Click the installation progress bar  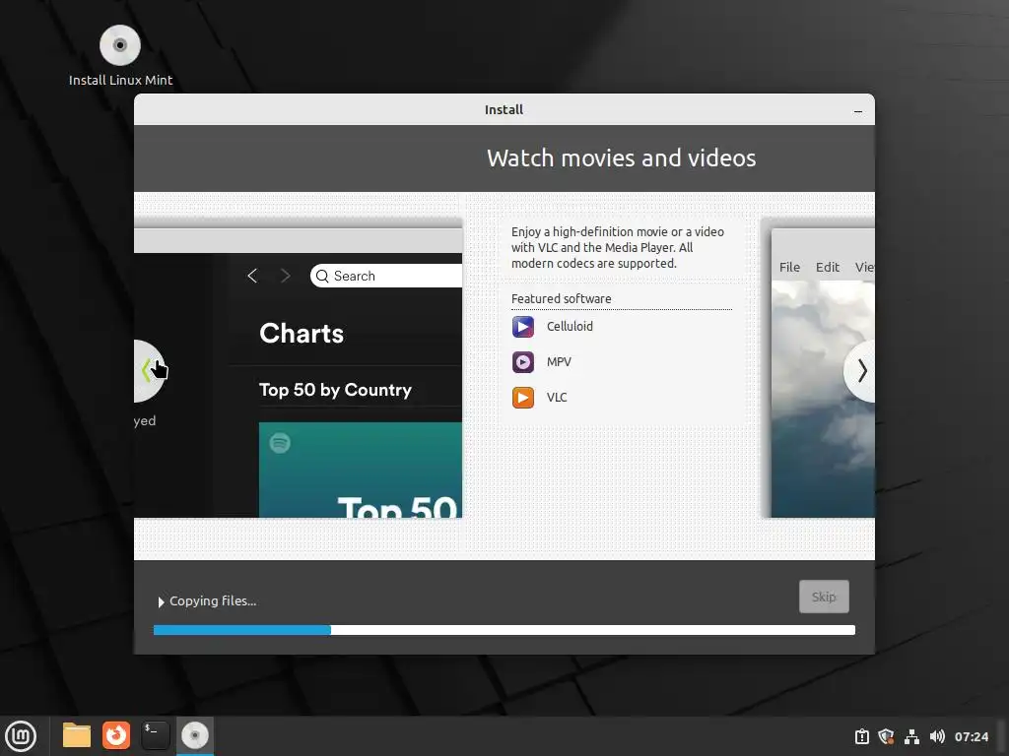[x=504, y=630]
